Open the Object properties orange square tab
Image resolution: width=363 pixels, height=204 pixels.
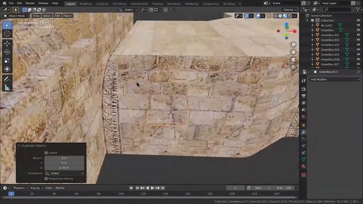304,125
